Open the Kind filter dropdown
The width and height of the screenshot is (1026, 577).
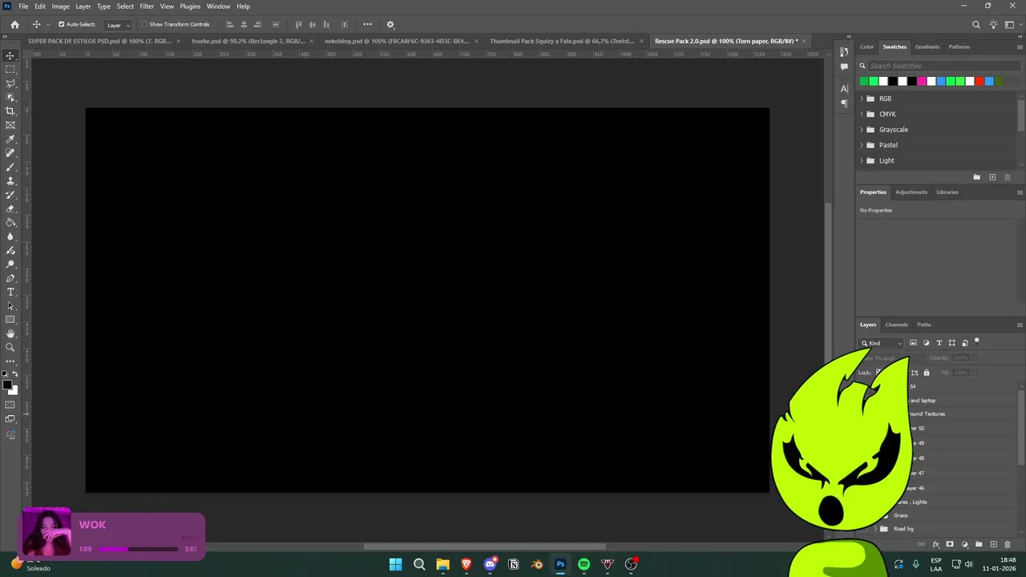[882, 343]
